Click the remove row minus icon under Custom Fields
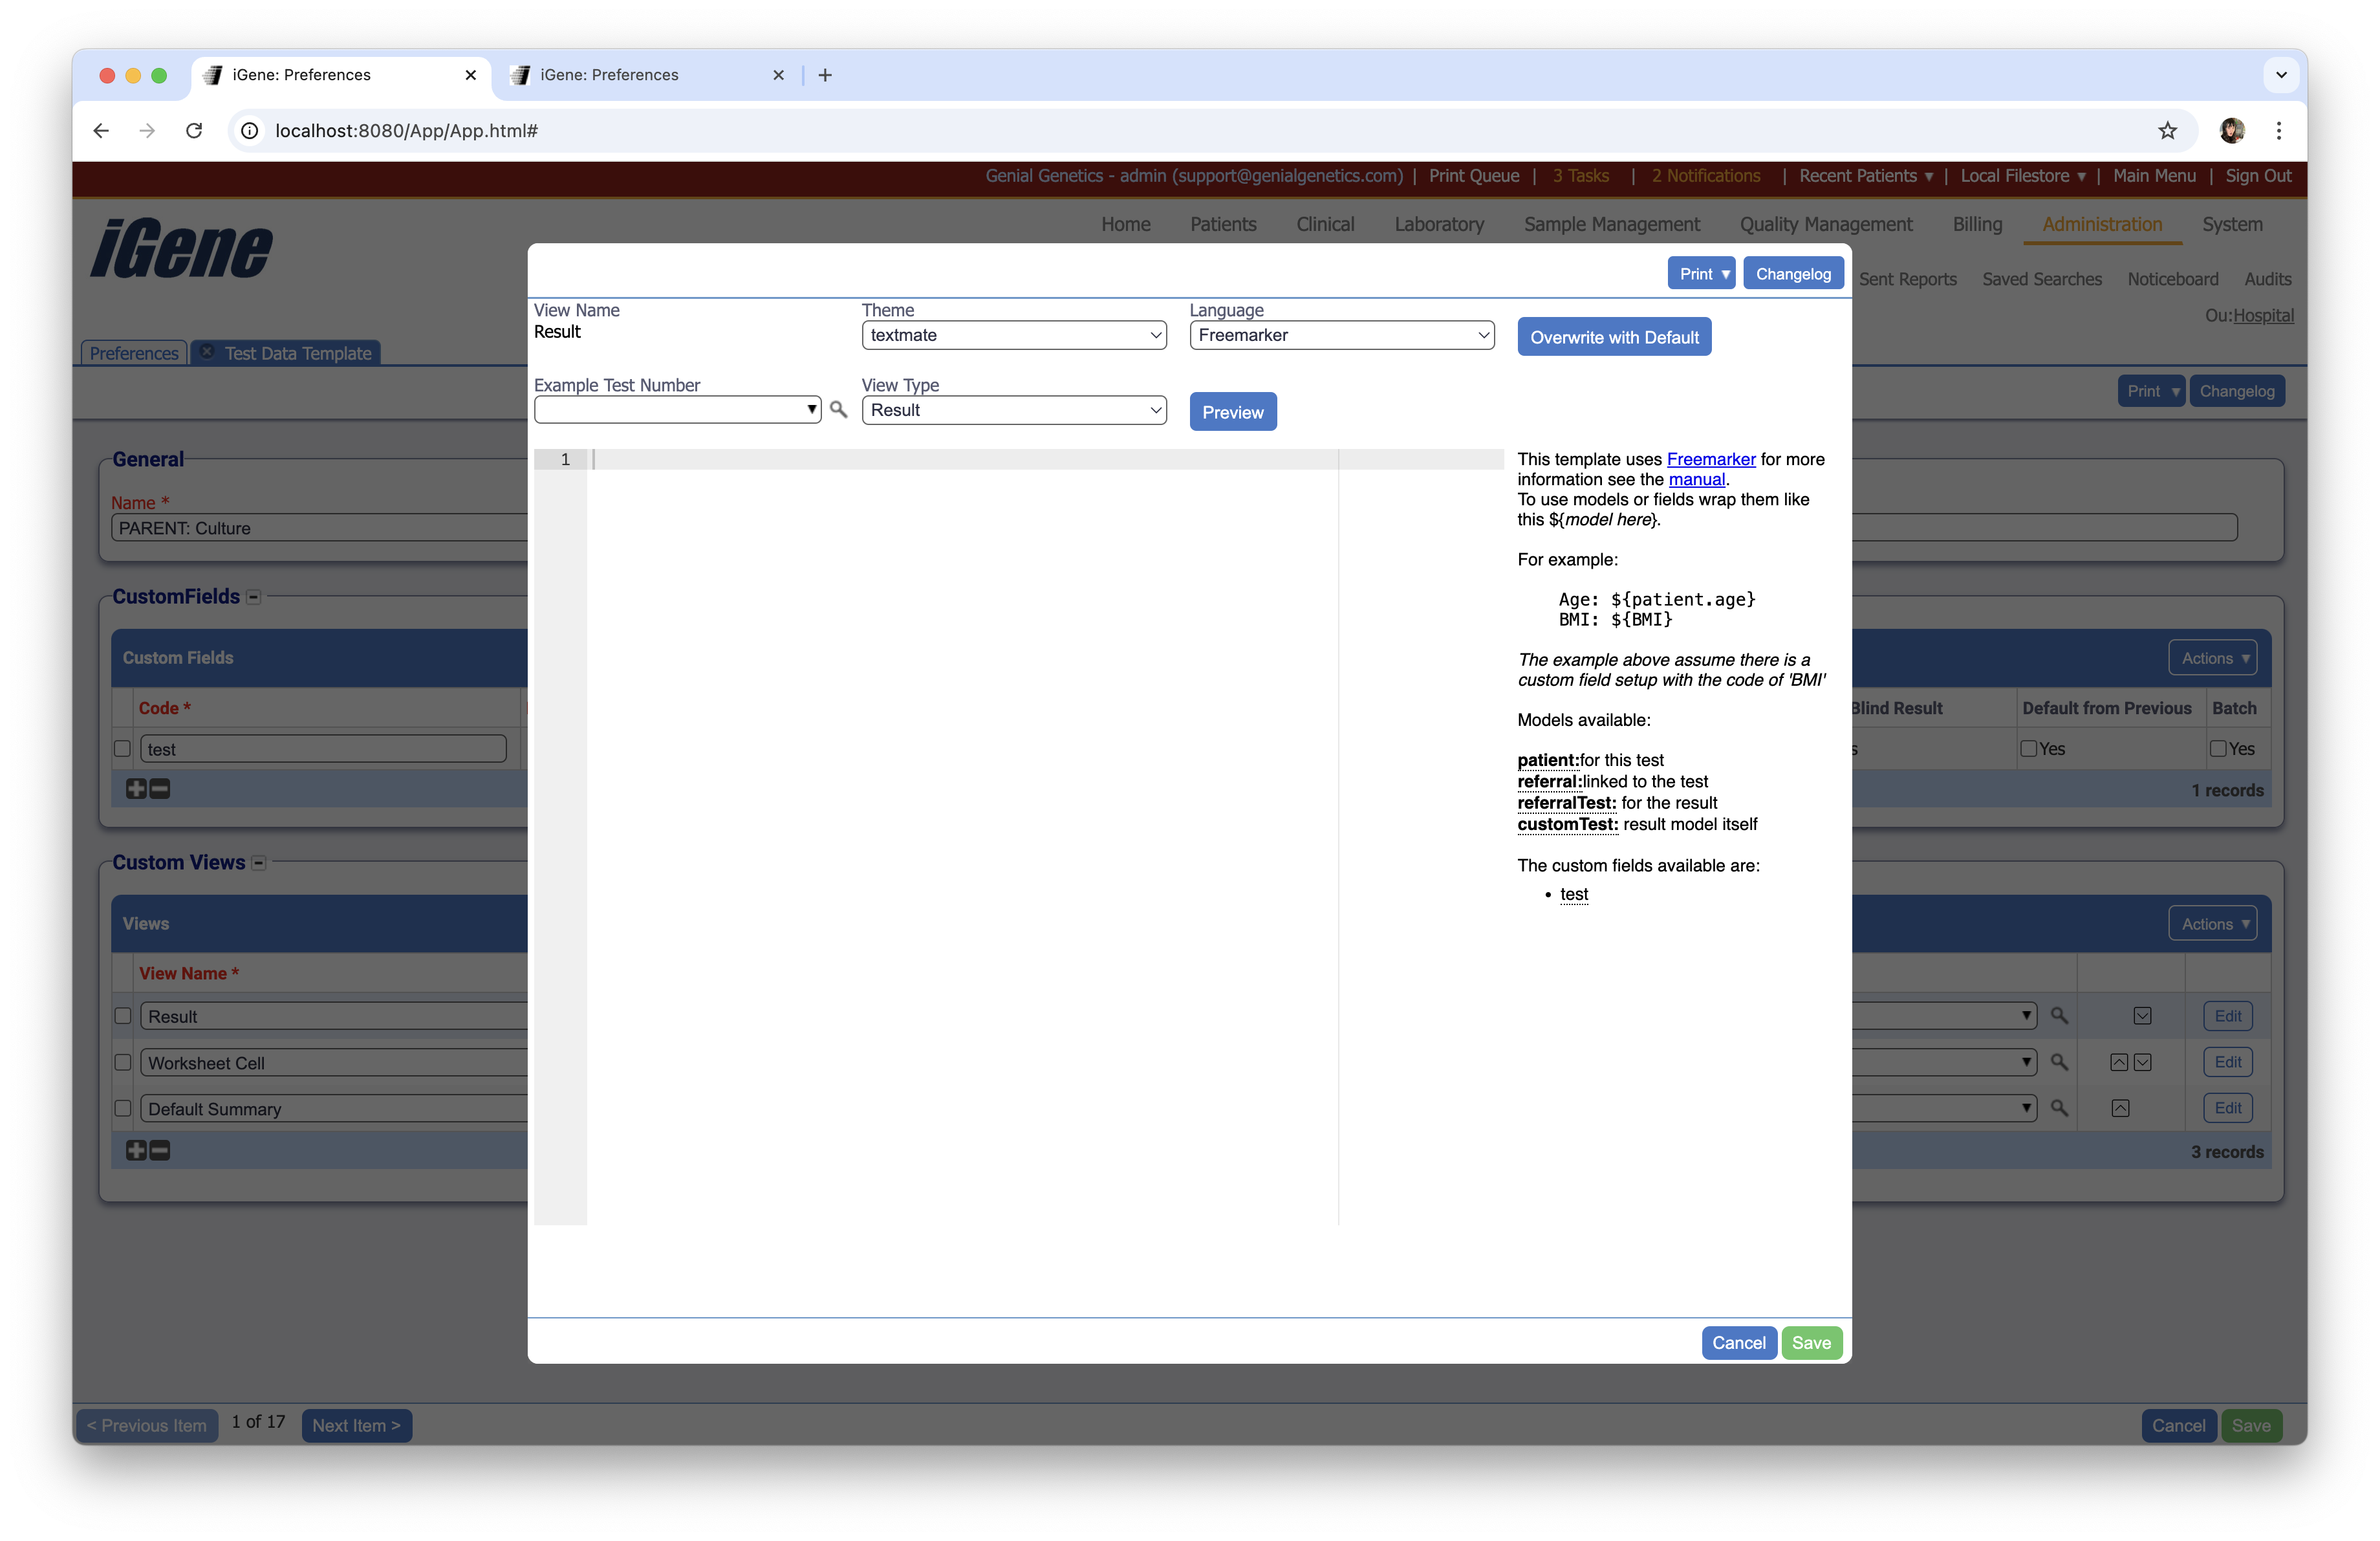 pyautogui.click(x=159, y=789)
